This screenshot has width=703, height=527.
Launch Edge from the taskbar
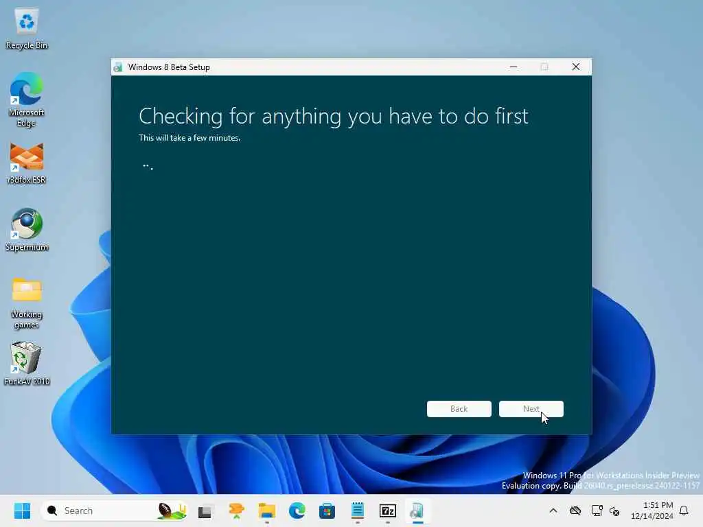tap(297, 511)
